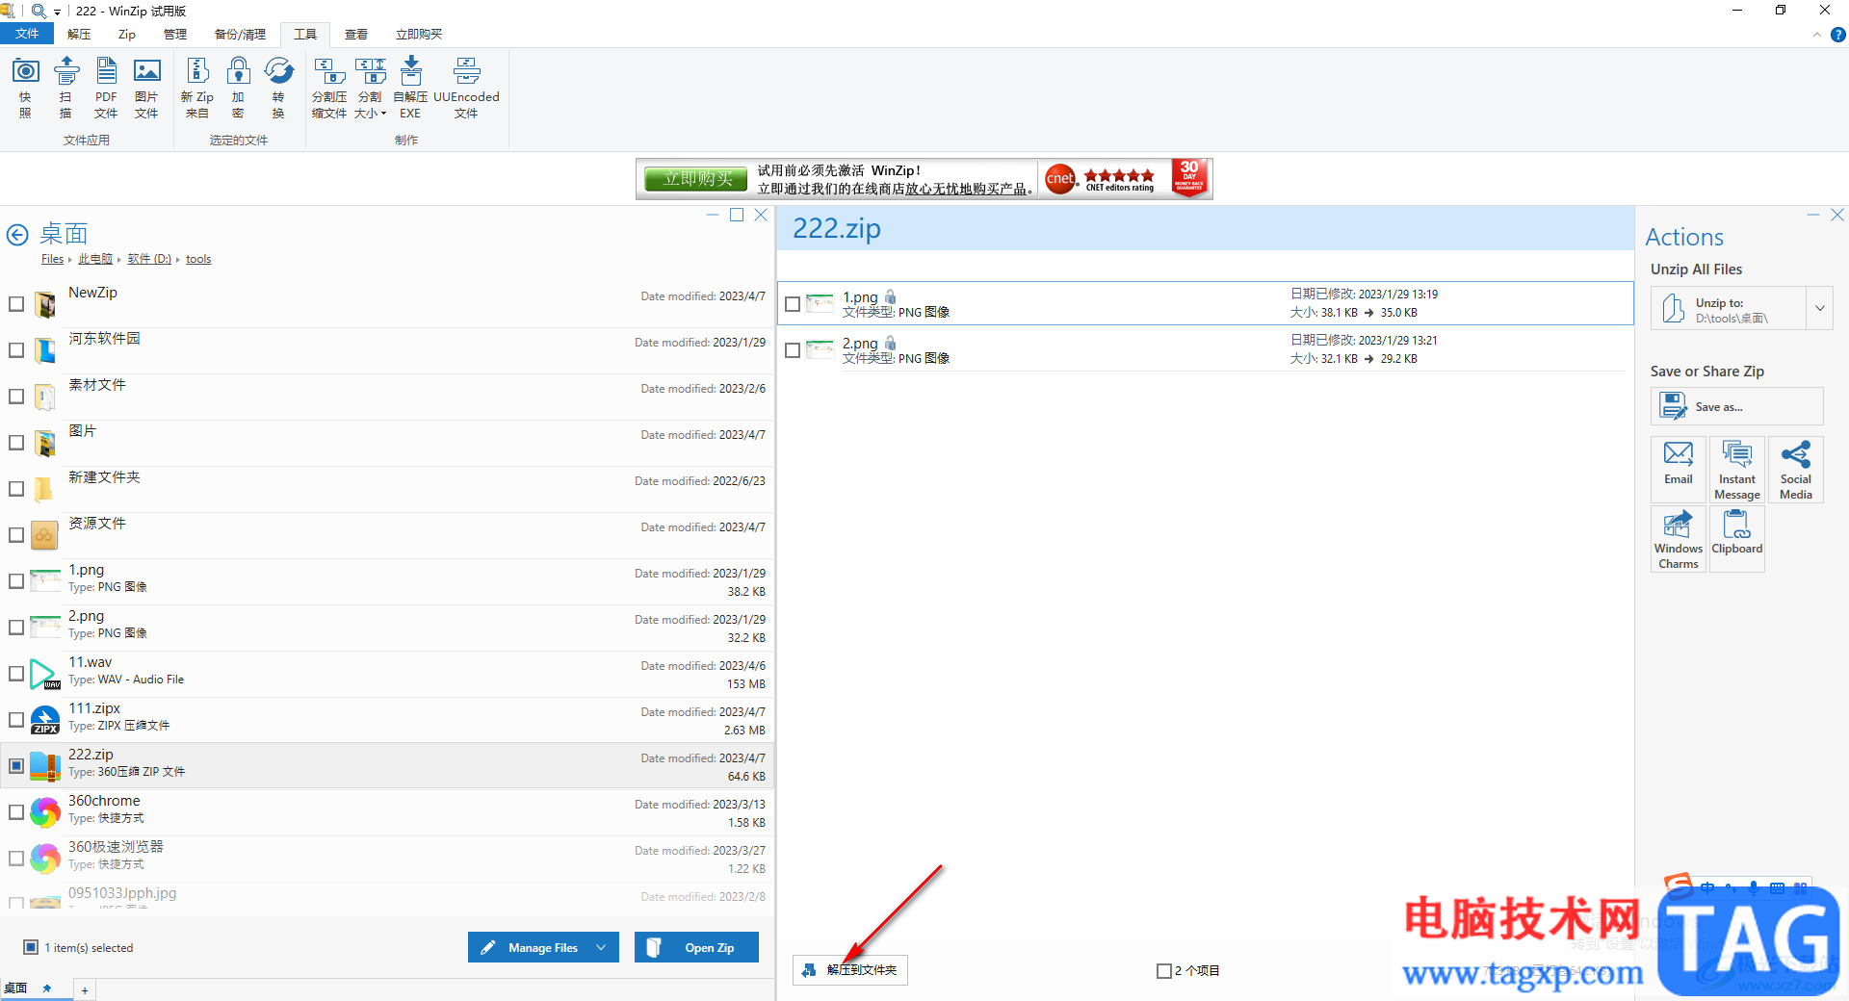Click the 解压到文件夹 button
The image size is (1849, 1001).
[850, 970]
